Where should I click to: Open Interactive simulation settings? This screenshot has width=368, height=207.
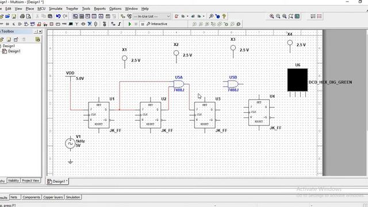(x=157, y=24)
